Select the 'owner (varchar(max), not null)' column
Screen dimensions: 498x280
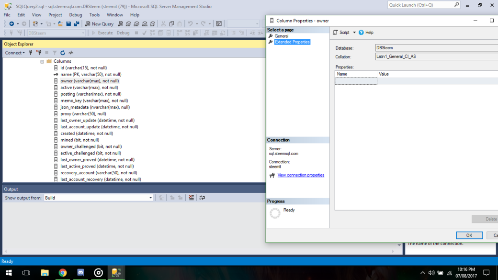pos(90,81)
